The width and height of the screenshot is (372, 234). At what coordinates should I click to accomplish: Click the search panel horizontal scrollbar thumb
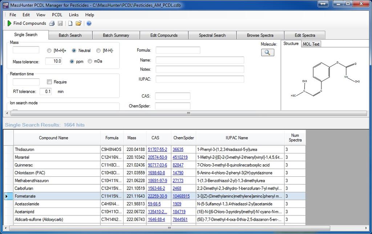click(189, 113)
